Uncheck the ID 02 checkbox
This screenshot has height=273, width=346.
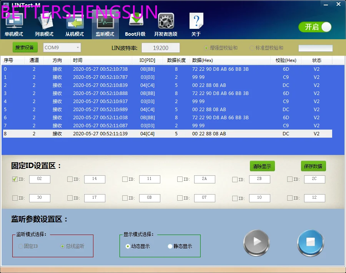click(15, 179)
